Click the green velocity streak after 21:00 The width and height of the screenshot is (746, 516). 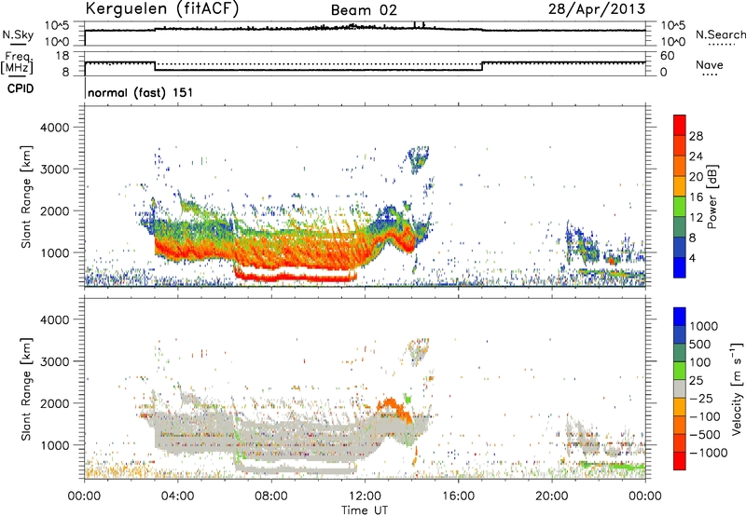point(612,465)
